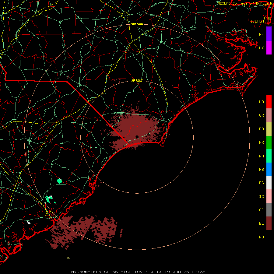
Task: Click the 'WS' legend label
Action: [261, 170]
